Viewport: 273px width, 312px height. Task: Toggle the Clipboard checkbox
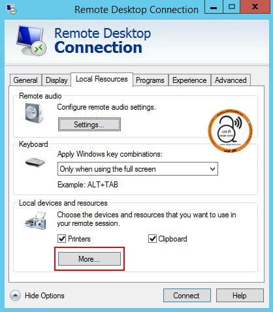click(152, 239)
